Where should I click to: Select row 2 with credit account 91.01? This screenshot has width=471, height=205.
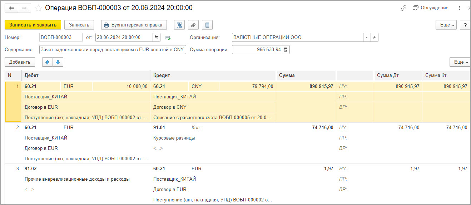[x=237, y=143]
